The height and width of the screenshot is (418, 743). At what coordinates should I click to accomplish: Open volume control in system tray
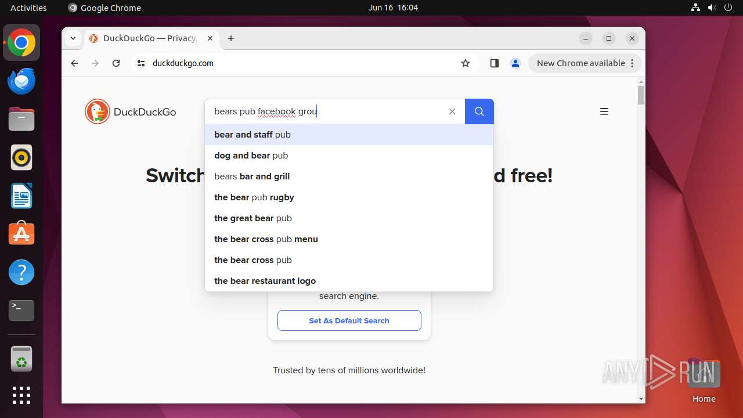pyautogui.click(x=712, y=8)
